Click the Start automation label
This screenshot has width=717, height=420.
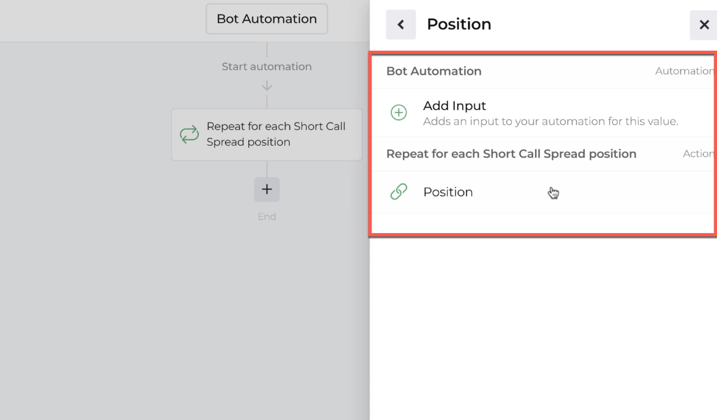coord(267,67)
